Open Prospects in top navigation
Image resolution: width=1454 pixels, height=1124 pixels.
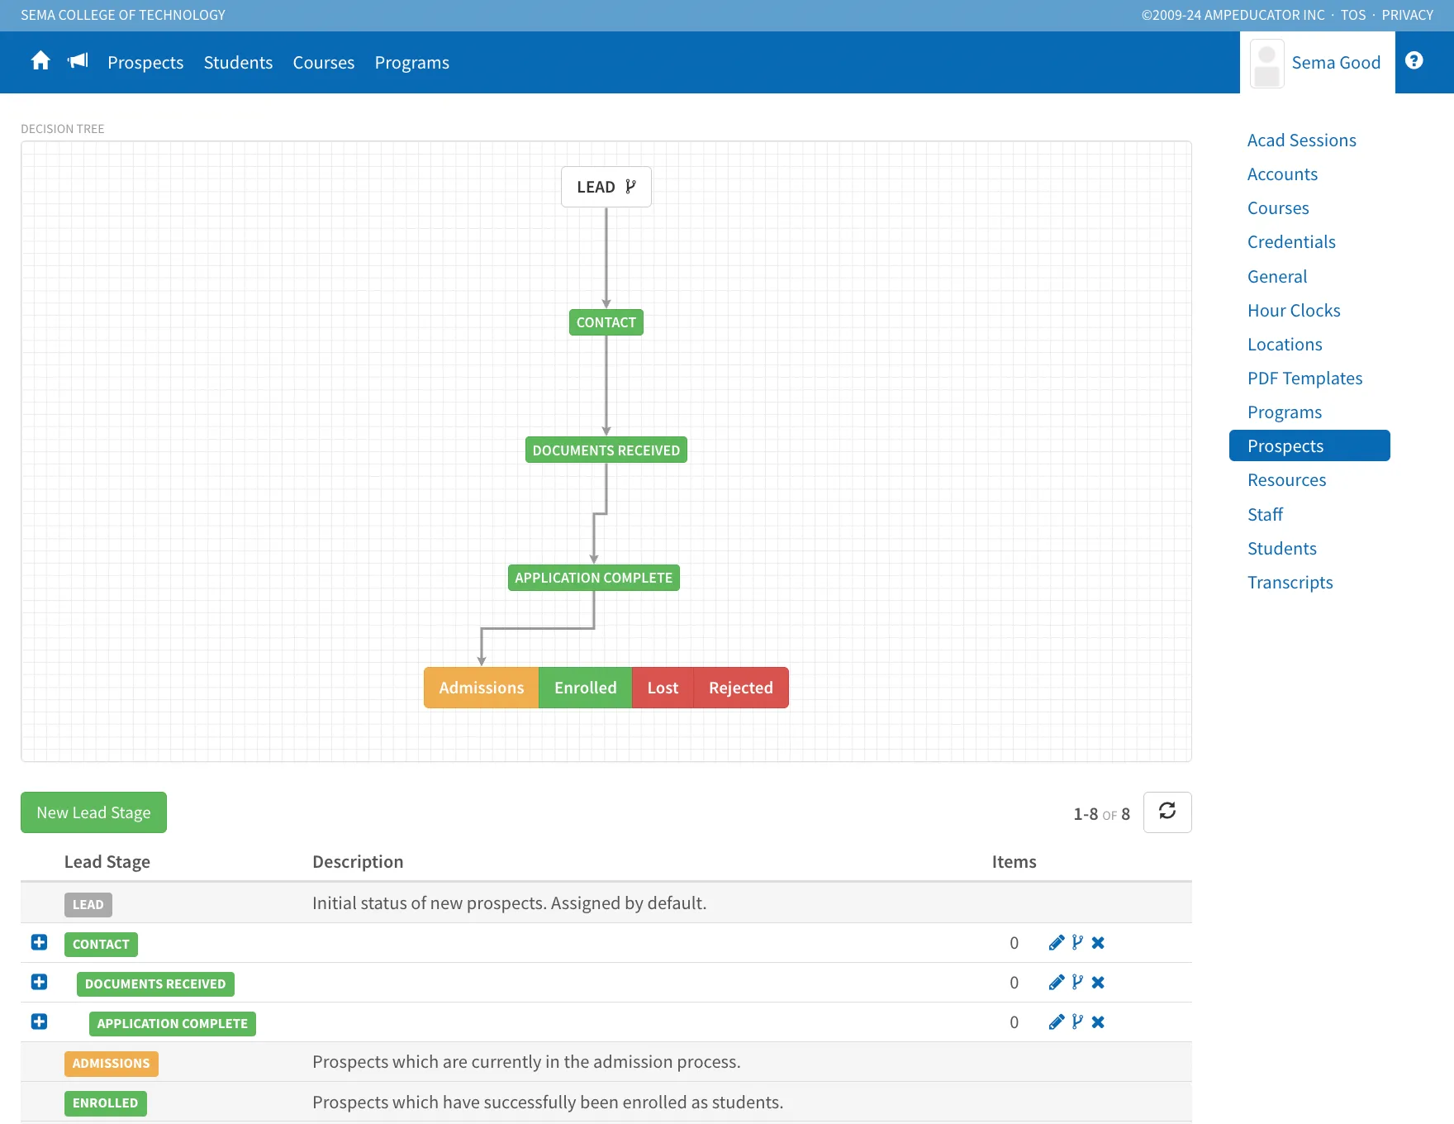pos(145,63)
